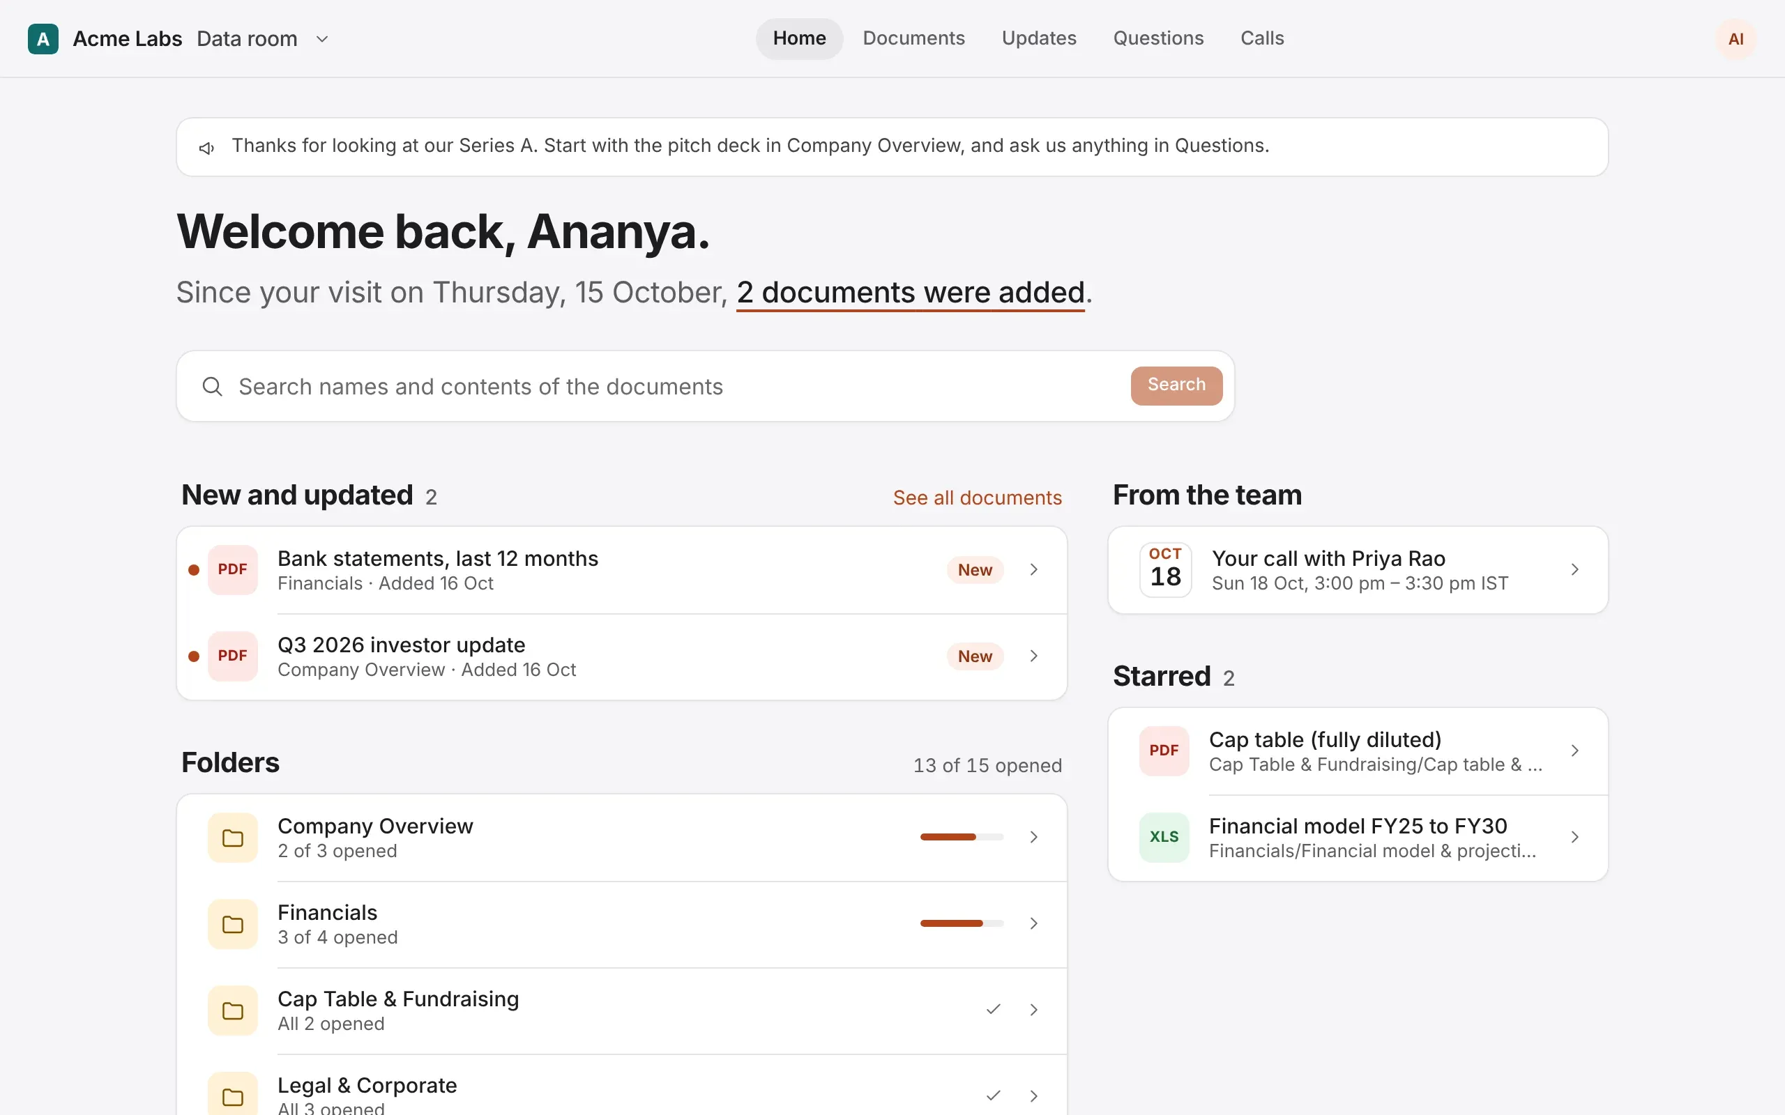The height and width of the screenshot is (1115, 1785).
Task: Click the Oct 18 calendar date icon
Action: [x=1164, y=569]
